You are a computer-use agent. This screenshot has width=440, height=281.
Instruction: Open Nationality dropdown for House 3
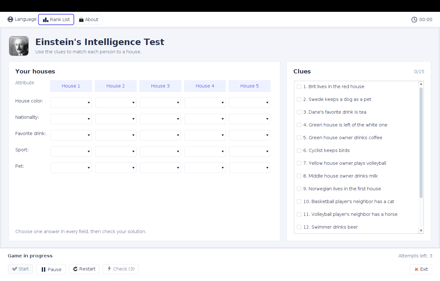160,119
